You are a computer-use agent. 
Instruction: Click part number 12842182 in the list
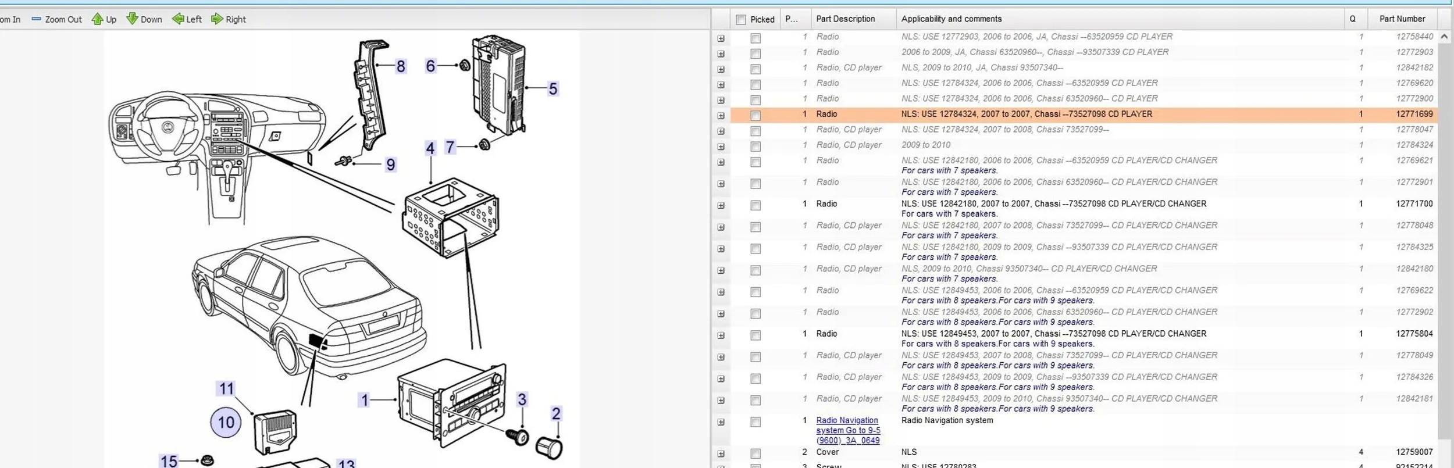(x=1414, y=68)
